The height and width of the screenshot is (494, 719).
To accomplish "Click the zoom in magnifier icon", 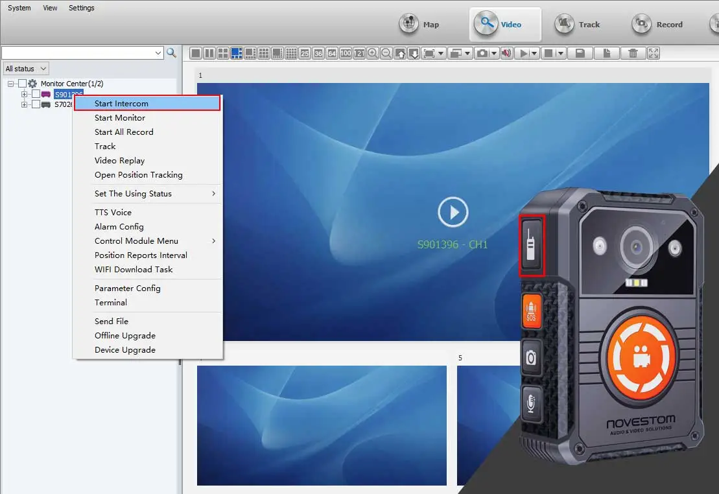I will click(x=373, y=53).
